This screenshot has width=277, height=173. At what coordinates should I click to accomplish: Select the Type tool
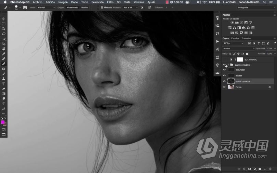click(x=3, y=84)
